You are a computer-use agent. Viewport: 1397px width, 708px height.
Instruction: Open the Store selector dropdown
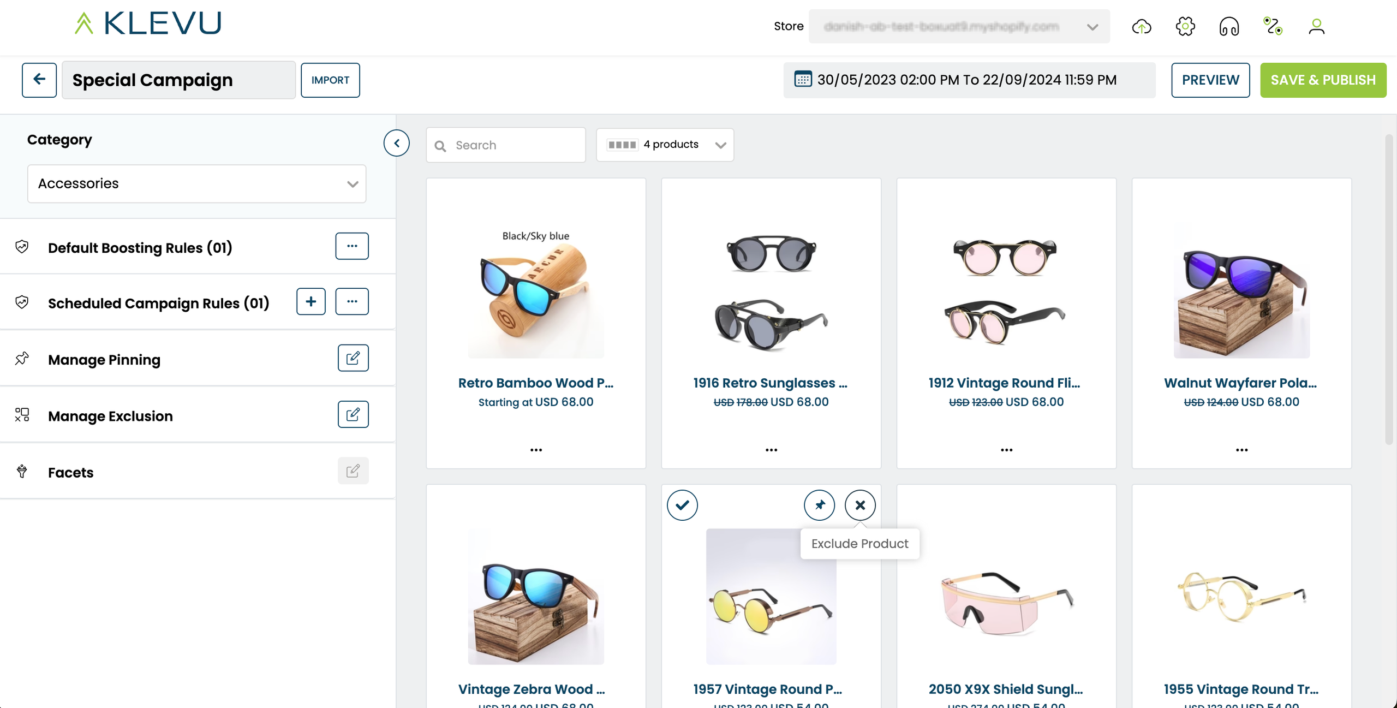[959, 26]
